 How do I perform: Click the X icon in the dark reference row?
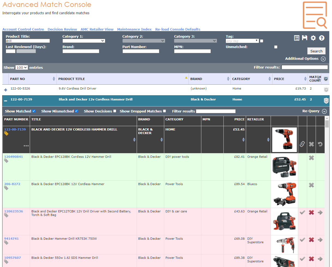[x=311, y=144]
